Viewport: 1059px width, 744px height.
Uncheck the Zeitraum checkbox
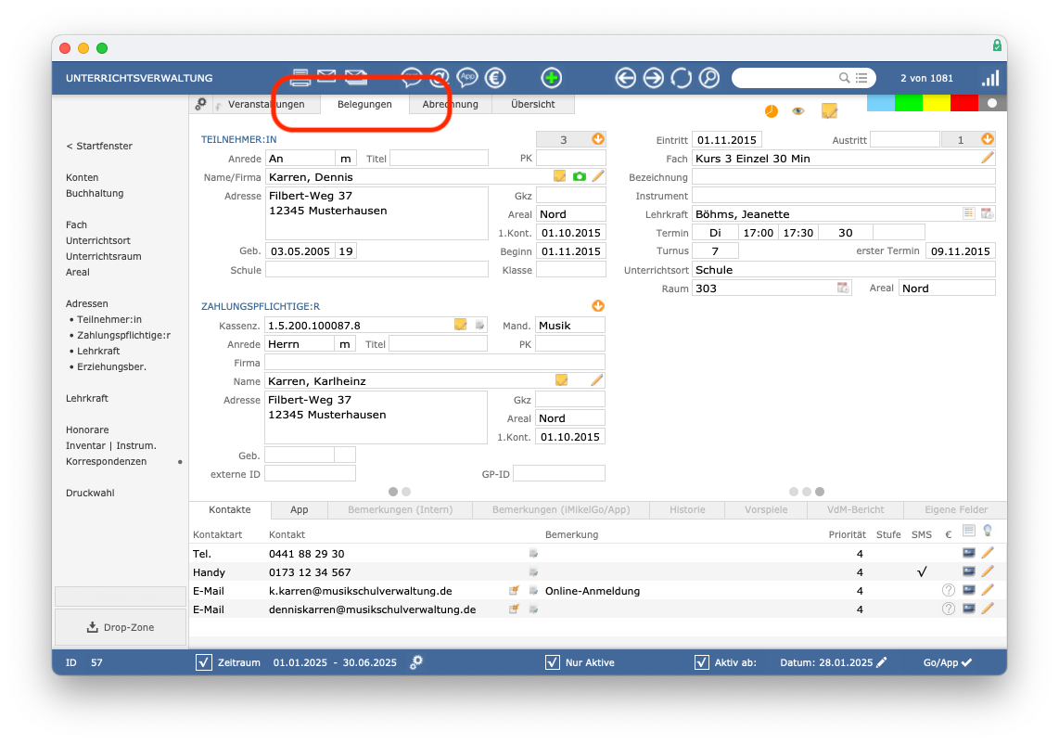coord(204,662)
